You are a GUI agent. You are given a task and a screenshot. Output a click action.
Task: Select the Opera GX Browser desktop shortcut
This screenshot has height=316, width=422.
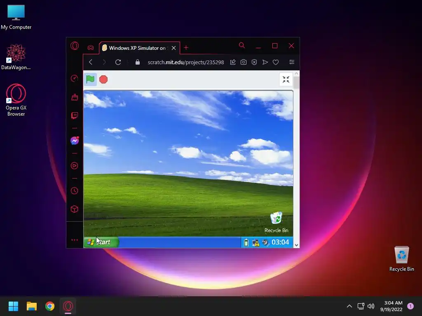pyautogui.click(x=16, y=100)
